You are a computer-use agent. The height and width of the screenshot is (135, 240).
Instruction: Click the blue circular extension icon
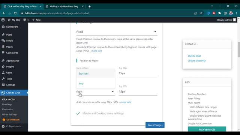[208, 13]
